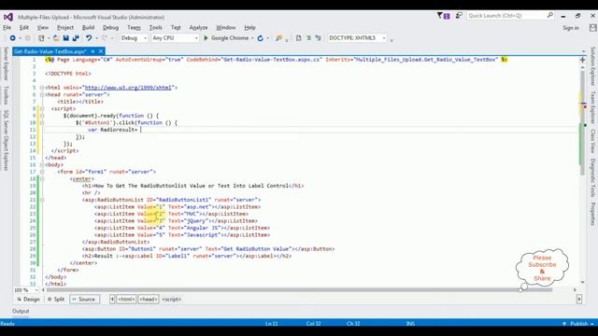Open the Undo history dropdown arrow

tap(96, 38)
